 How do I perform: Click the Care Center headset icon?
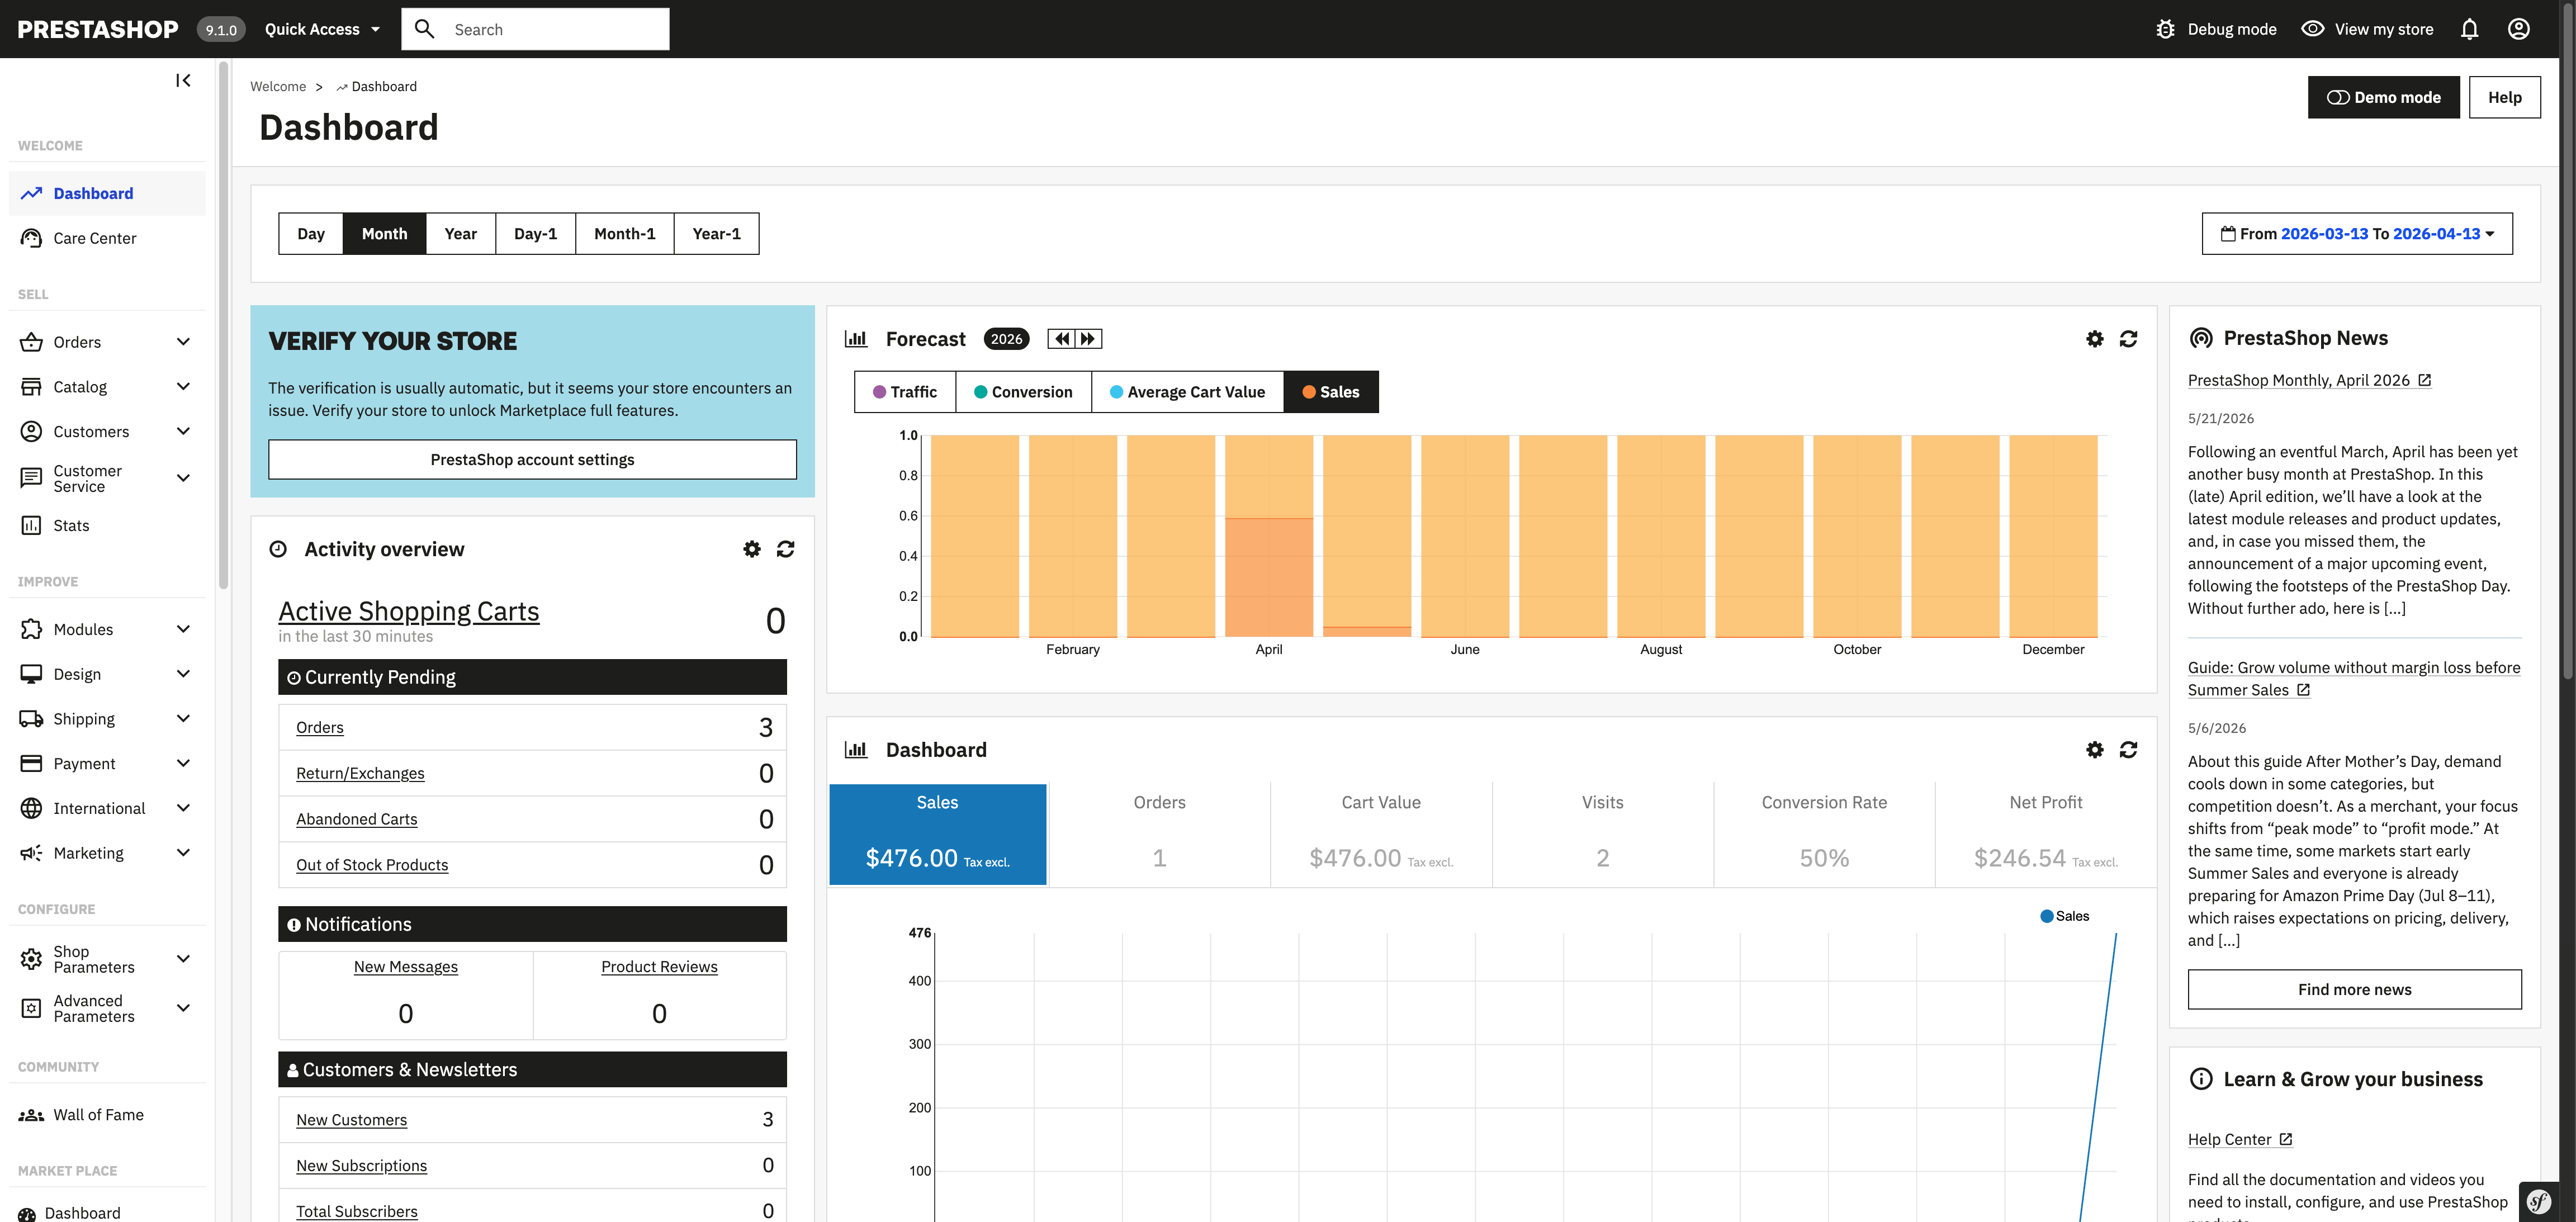point(31,238)
